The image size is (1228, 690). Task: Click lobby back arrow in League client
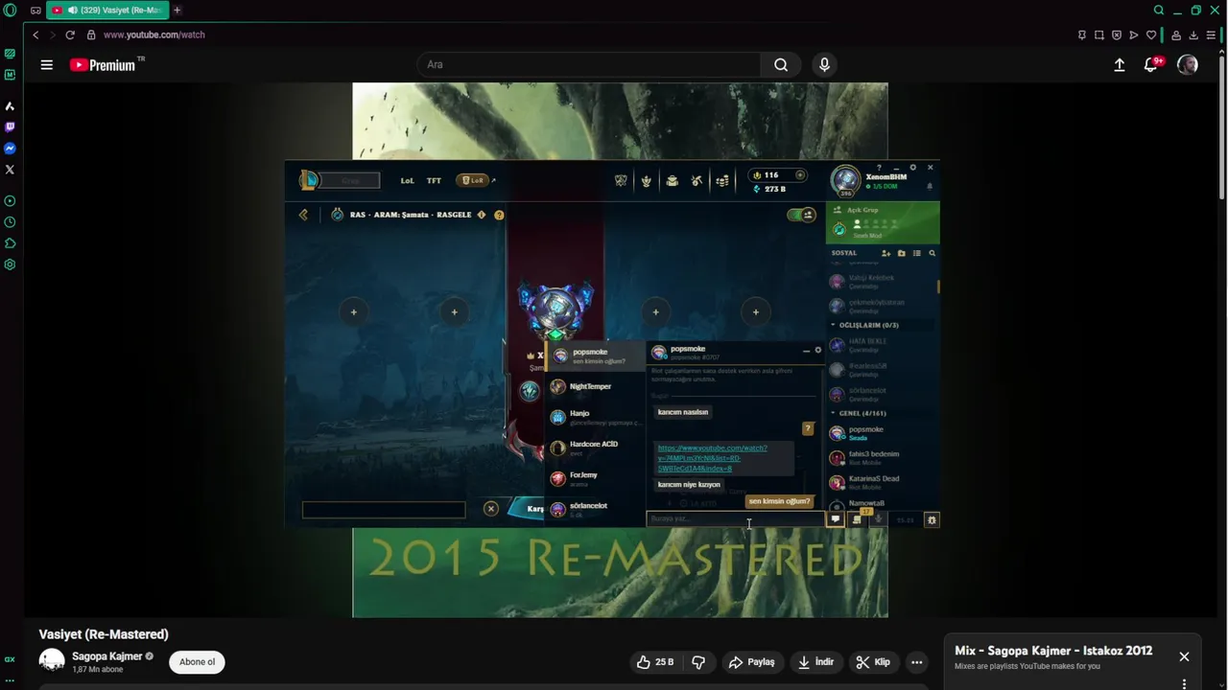point(303,215)
